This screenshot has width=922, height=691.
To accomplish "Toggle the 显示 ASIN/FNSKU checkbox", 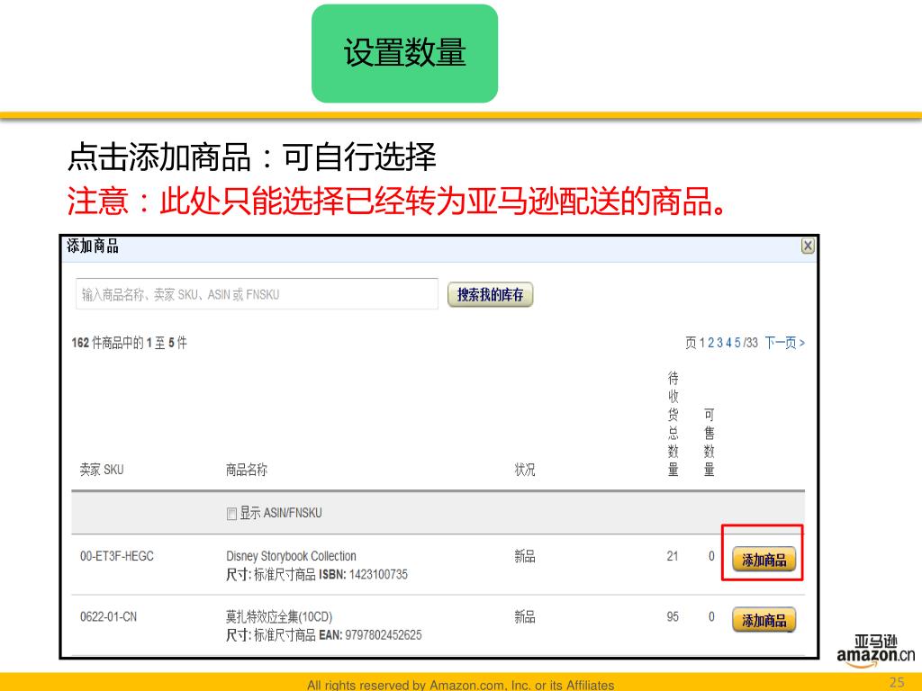I will tap(231, 514).
